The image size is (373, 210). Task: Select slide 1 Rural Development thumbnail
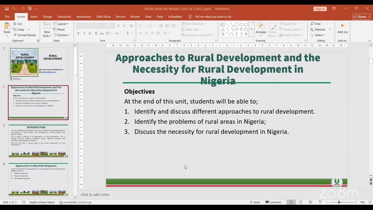38,64
